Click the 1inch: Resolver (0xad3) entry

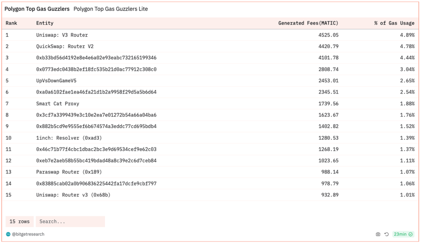click(x=69, y=138)
